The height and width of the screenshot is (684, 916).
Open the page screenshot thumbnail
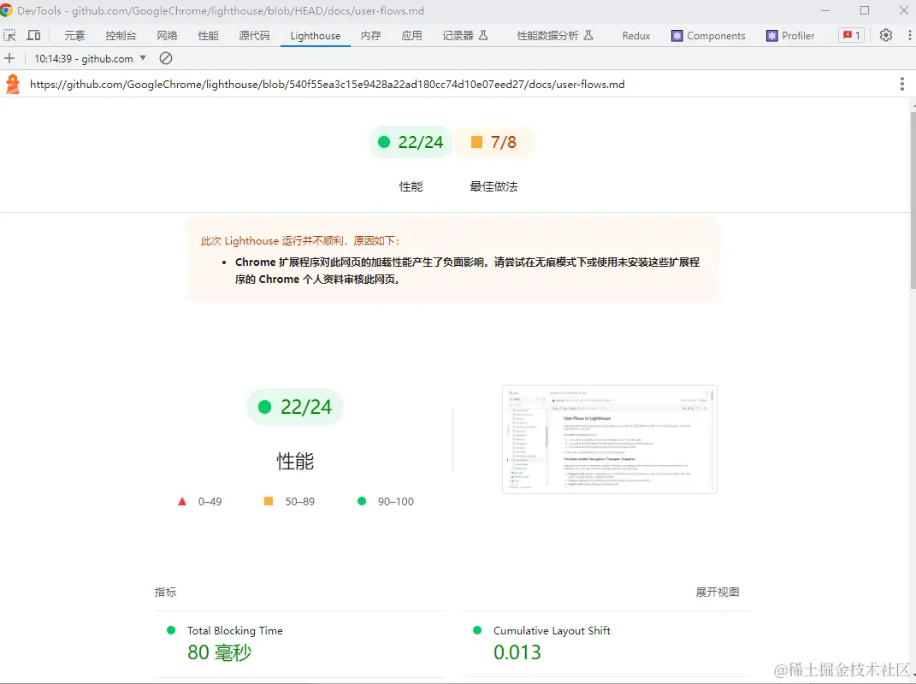609,439
